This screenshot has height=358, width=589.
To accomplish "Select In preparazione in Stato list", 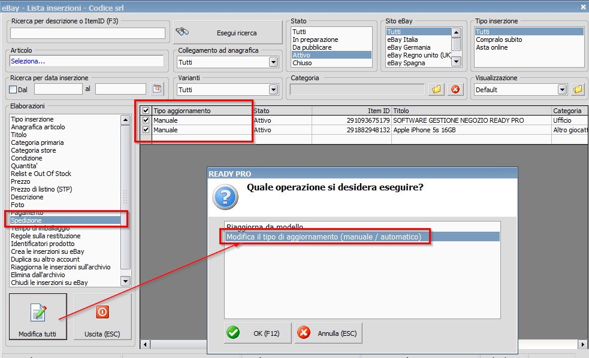I will (x=331, y=40).
